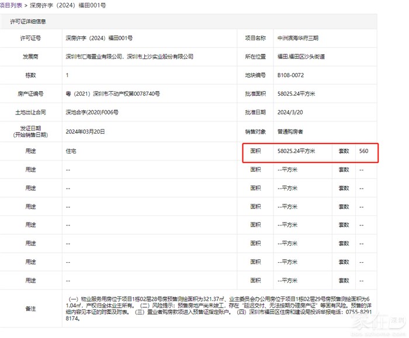Click the 备注 label cell
This screenshot has height=338, width=409.
click(30, 308)
